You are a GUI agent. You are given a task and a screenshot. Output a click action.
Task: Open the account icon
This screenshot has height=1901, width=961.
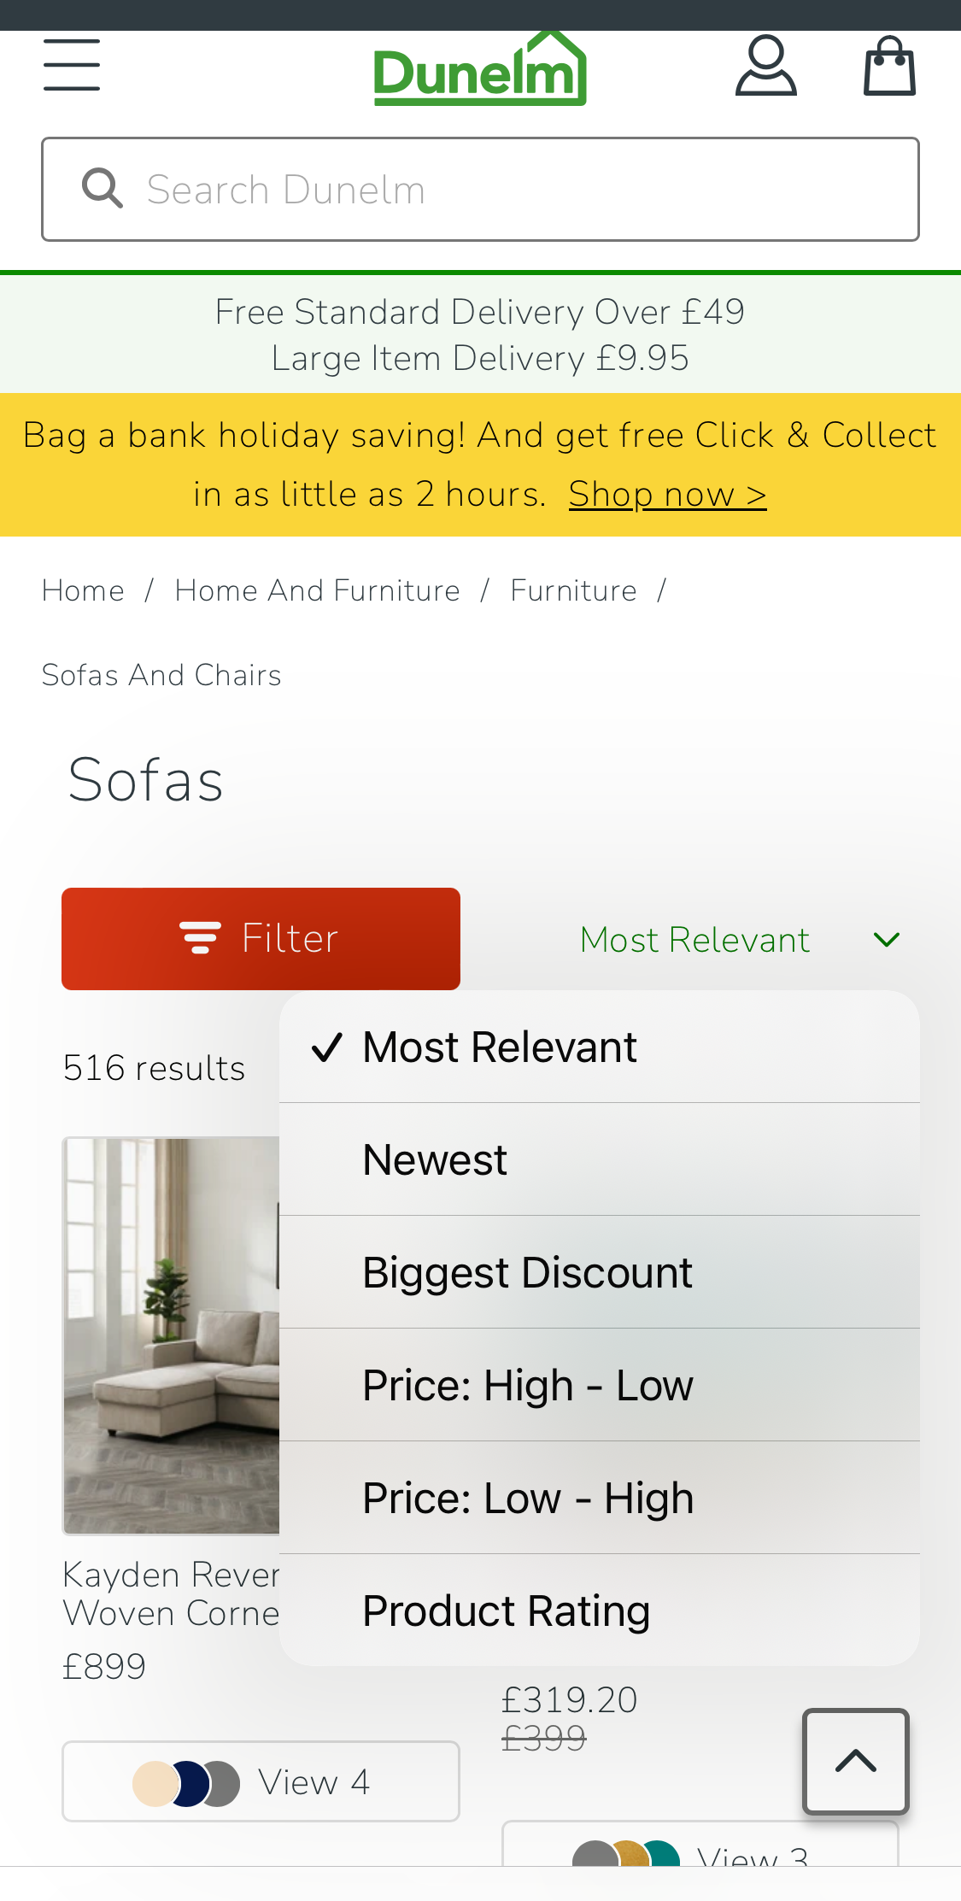click(x=765, y=64)
